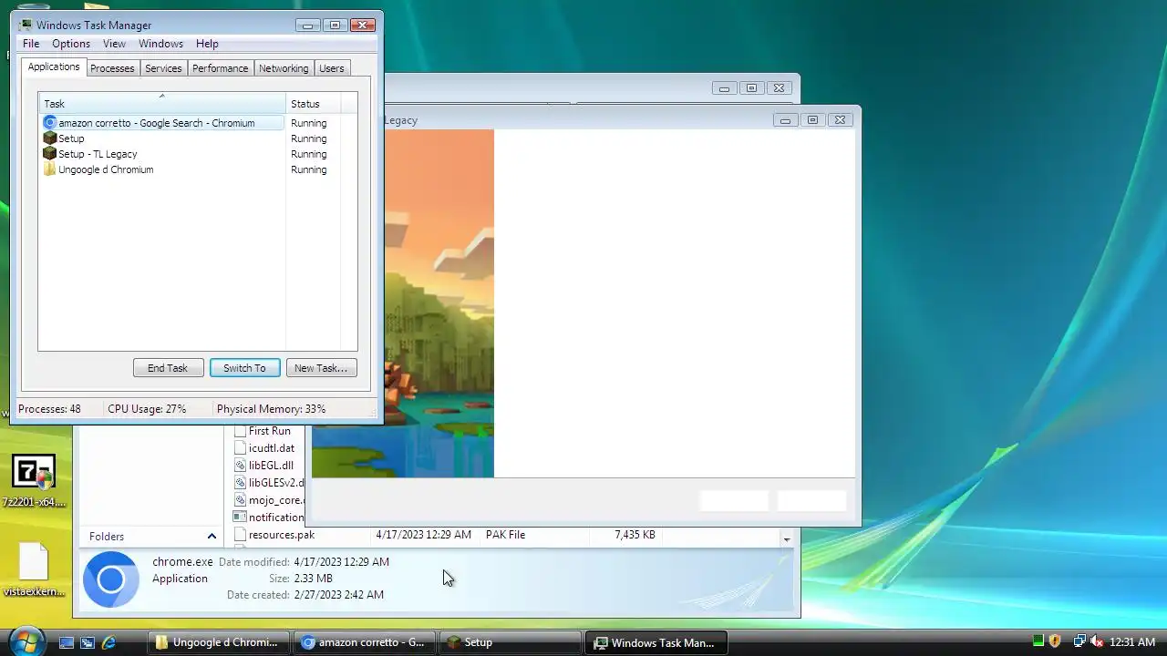Activate Windows Task Manager taskbar button

pos(656,642)
